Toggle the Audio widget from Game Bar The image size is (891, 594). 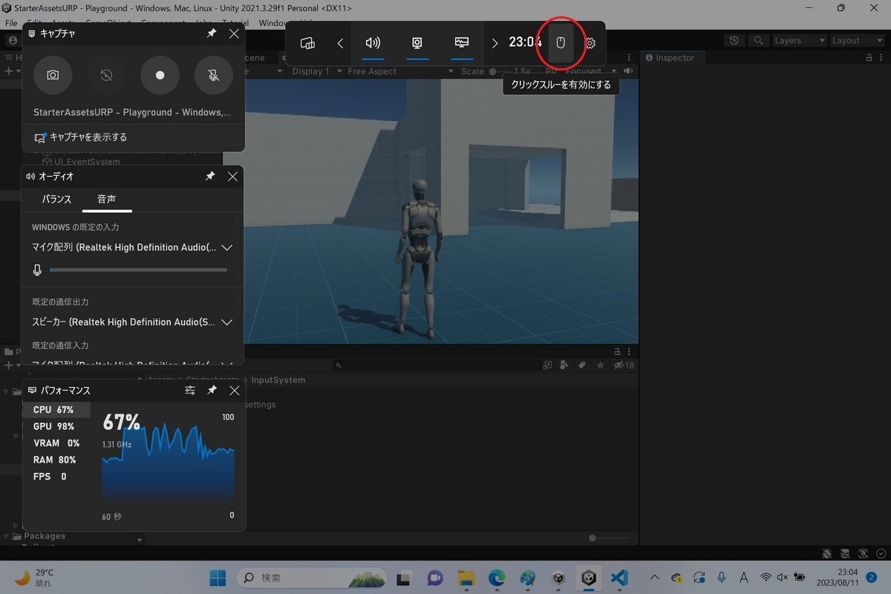click(373, 43)
